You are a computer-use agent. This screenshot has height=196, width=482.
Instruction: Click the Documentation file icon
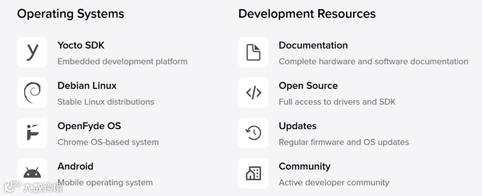point(253,53)
